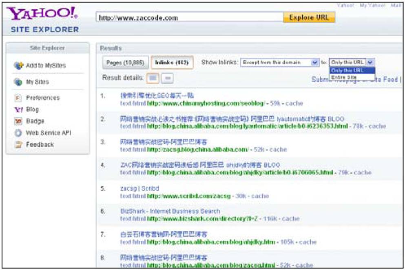This screenshot has height=270, width=405.
Task: Click cache link for bizshark.com result
Action: pos(291,219)
